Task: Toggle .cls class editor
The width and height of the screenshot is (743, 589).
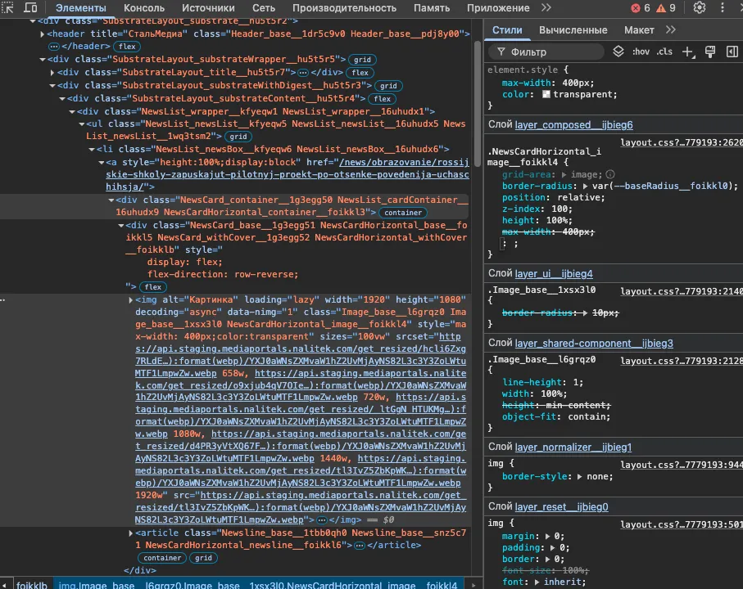Action: pos(664,52)
